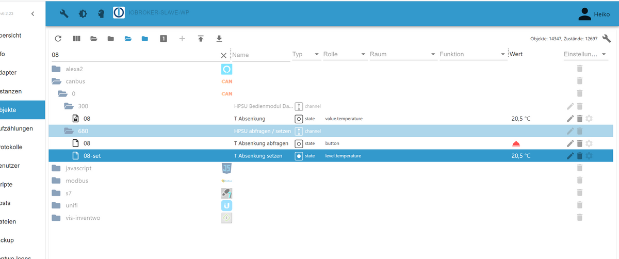The image size is (619, 259).
Task: Open object browser wrench settings at right
Action: click(607, 39)
